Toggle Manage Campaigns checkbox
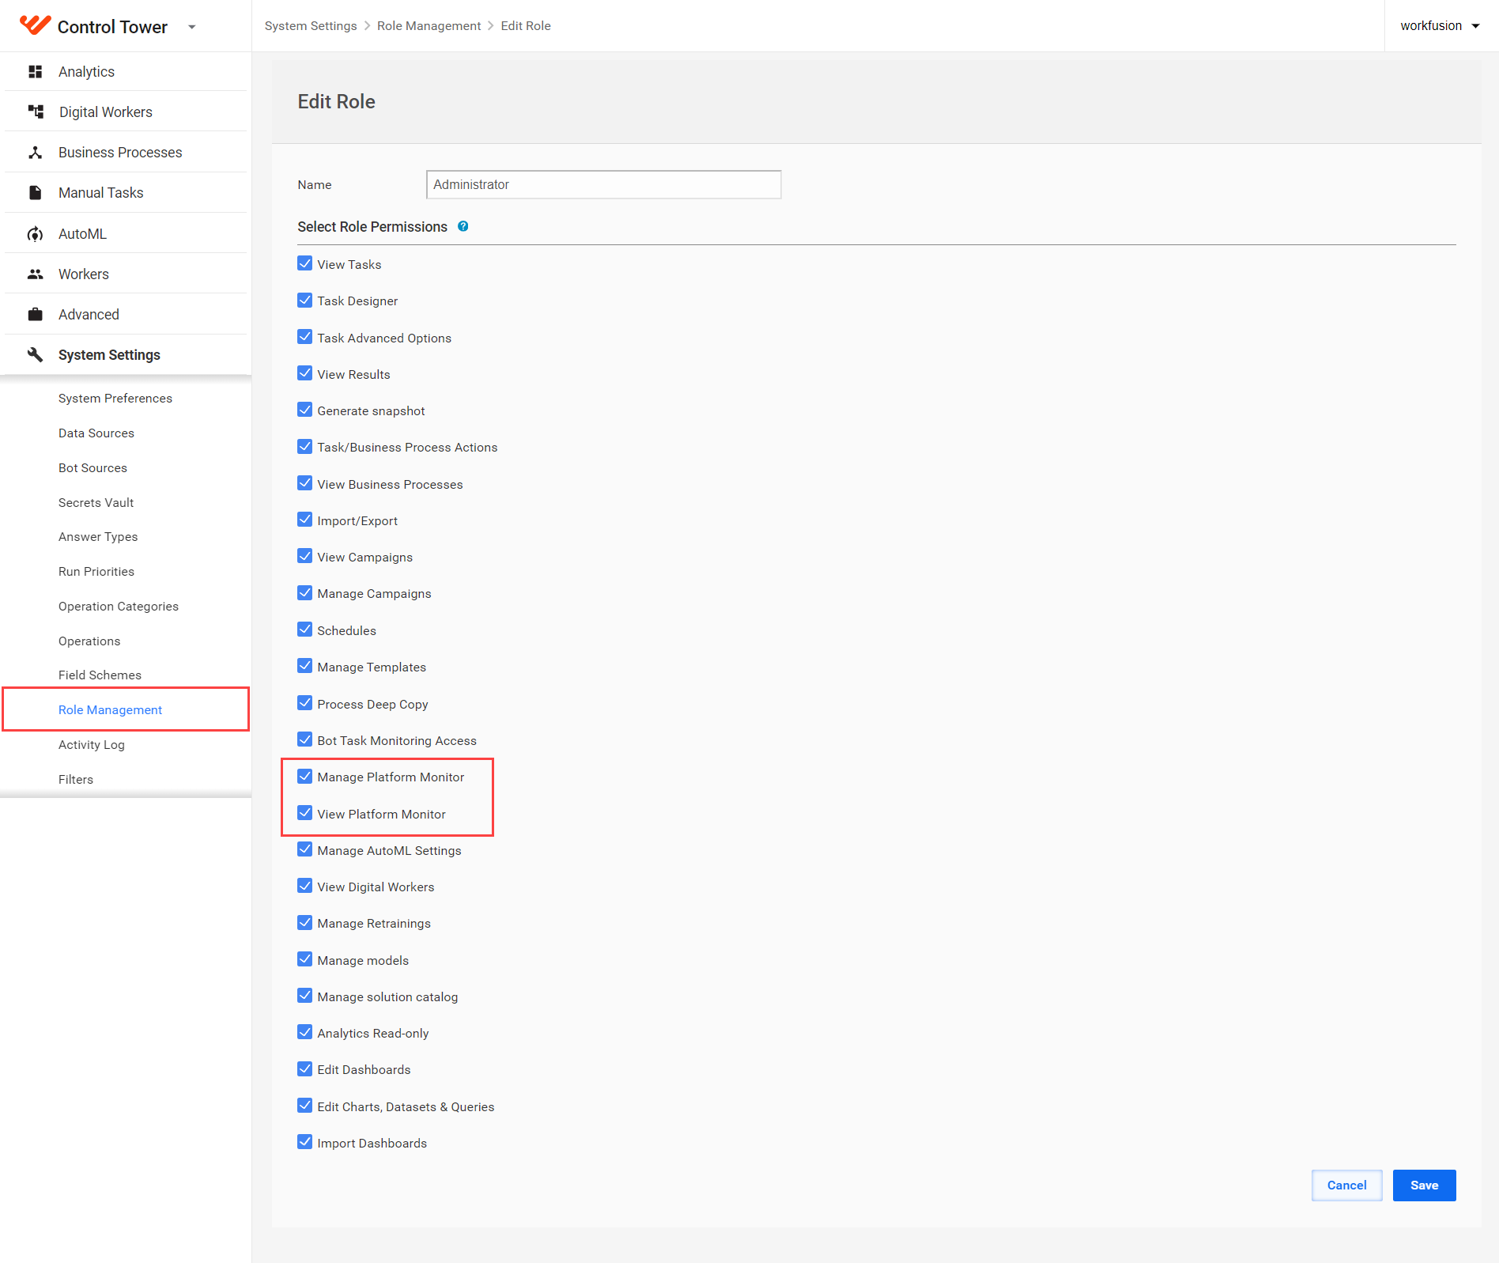This screenshot has width=1499, height=1263. (x=305, y=592)
